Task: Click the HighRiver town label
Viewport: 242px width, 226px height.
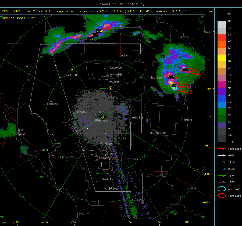Action: [112, 189]
